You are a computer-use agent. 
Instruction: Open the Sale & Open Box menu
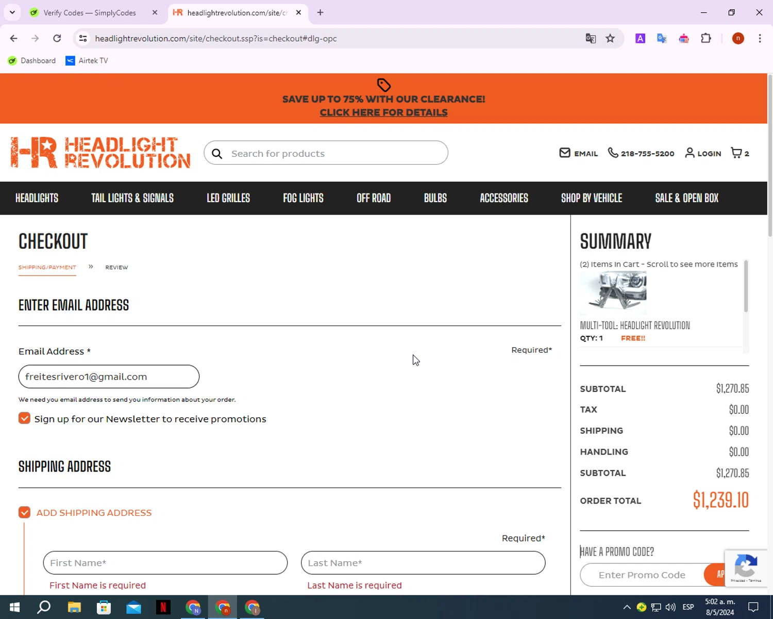(x=687, y=198)
